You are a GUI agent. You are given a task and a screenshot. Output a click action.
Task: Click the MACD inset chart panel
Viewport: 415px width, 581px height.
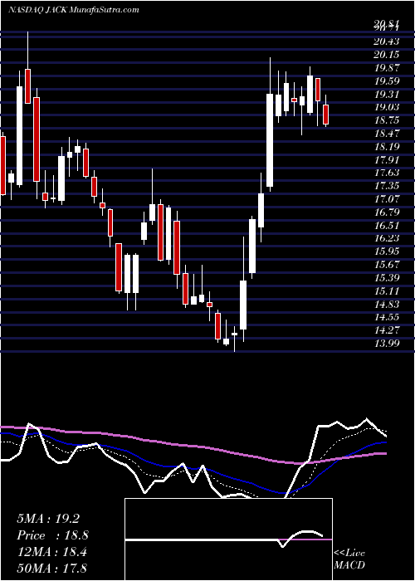(x=228, y=539)
